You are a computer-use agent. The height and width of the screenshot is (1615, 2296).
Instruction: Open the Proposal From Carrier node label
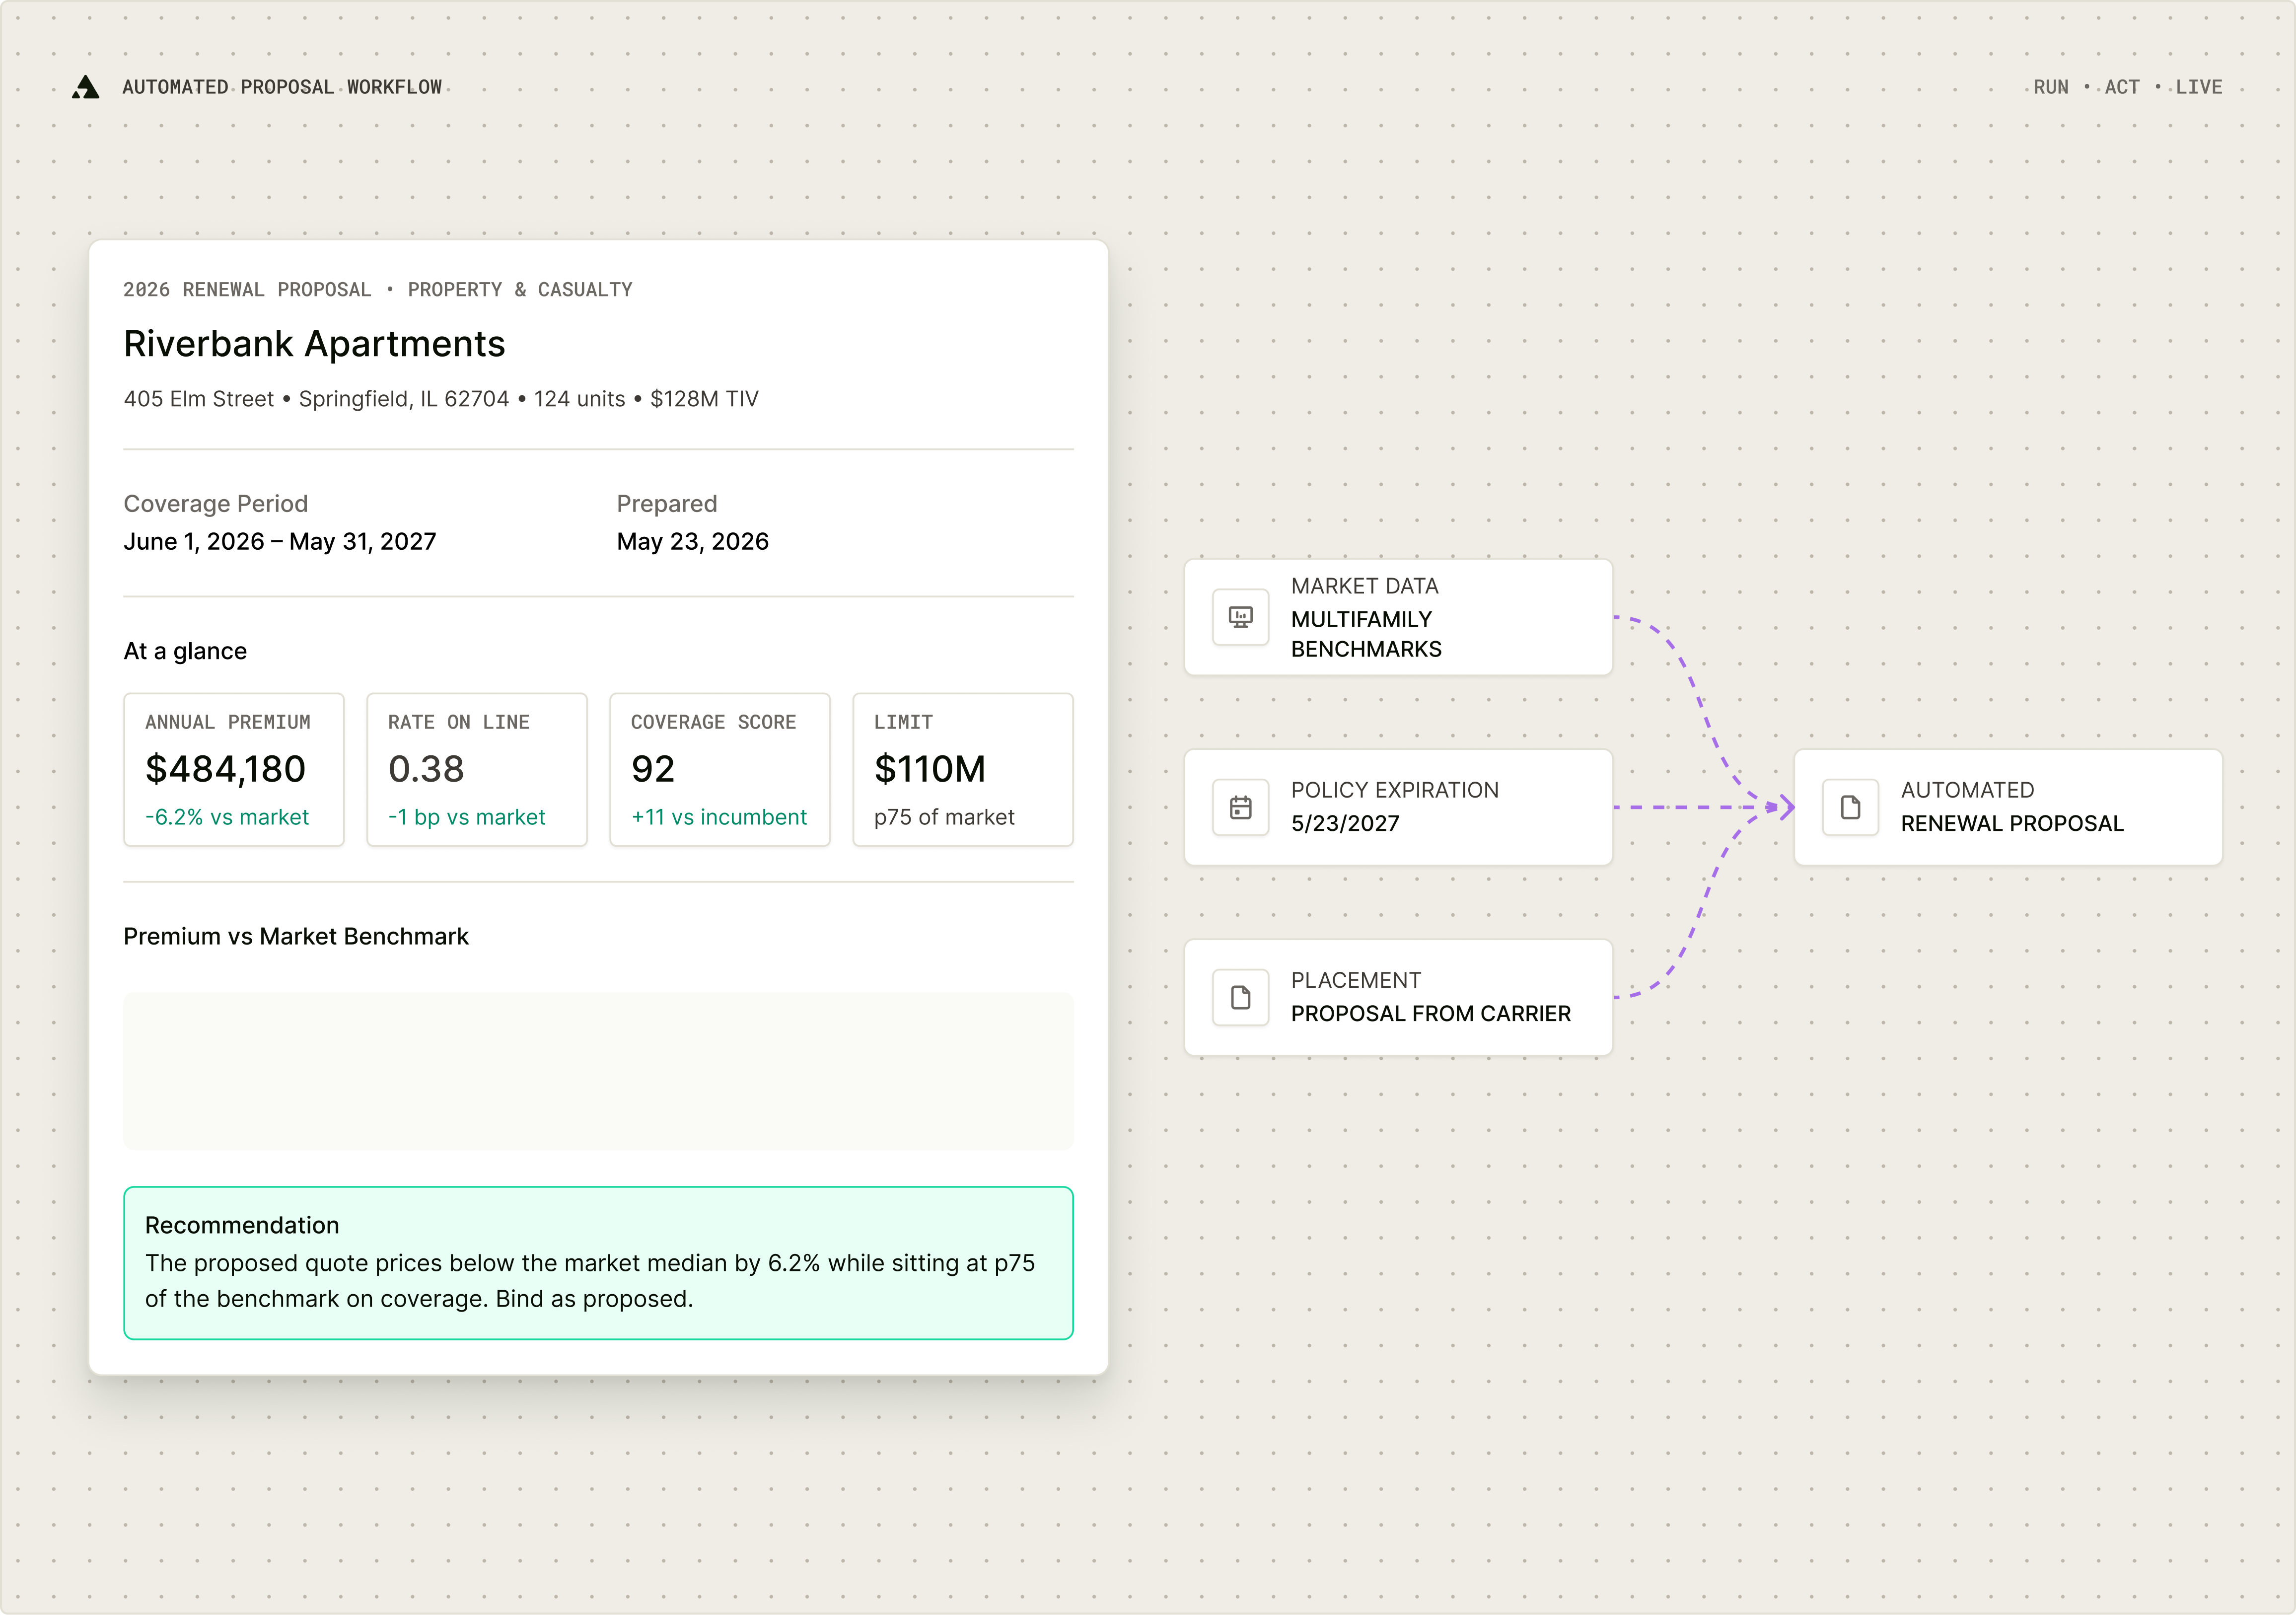click(1431, 1013)
